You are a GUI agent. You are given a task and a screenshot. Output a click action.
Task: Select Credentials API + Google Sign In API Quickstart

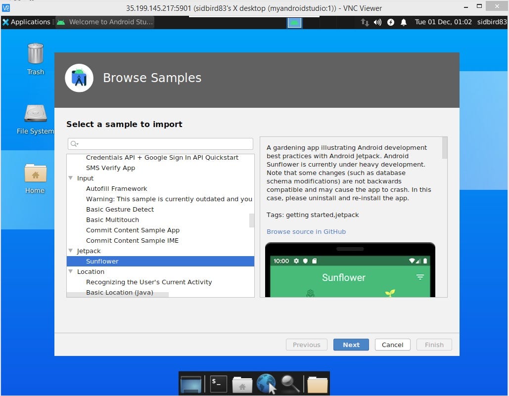(x=162, y=157)
